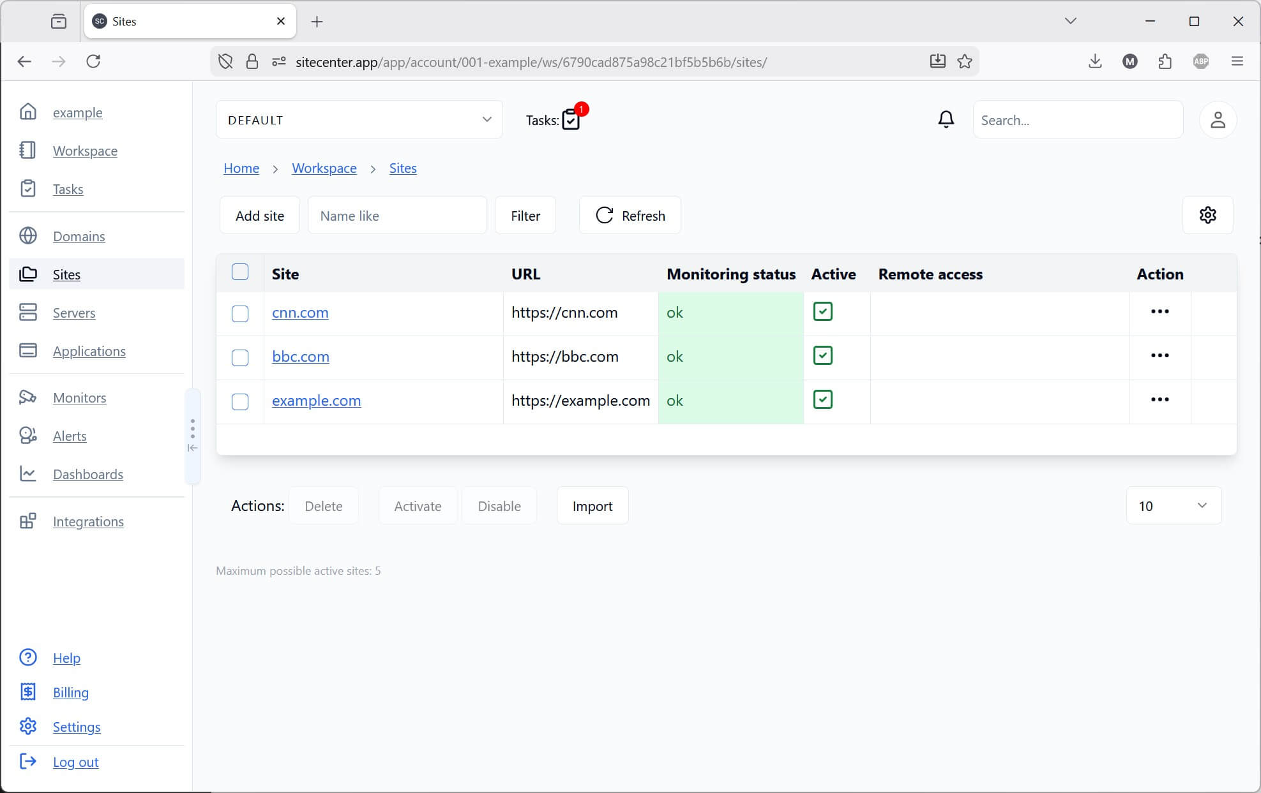Open the DEFAULT workspace dropdown
1261x793 pixels.
click(x=359, y=119)
